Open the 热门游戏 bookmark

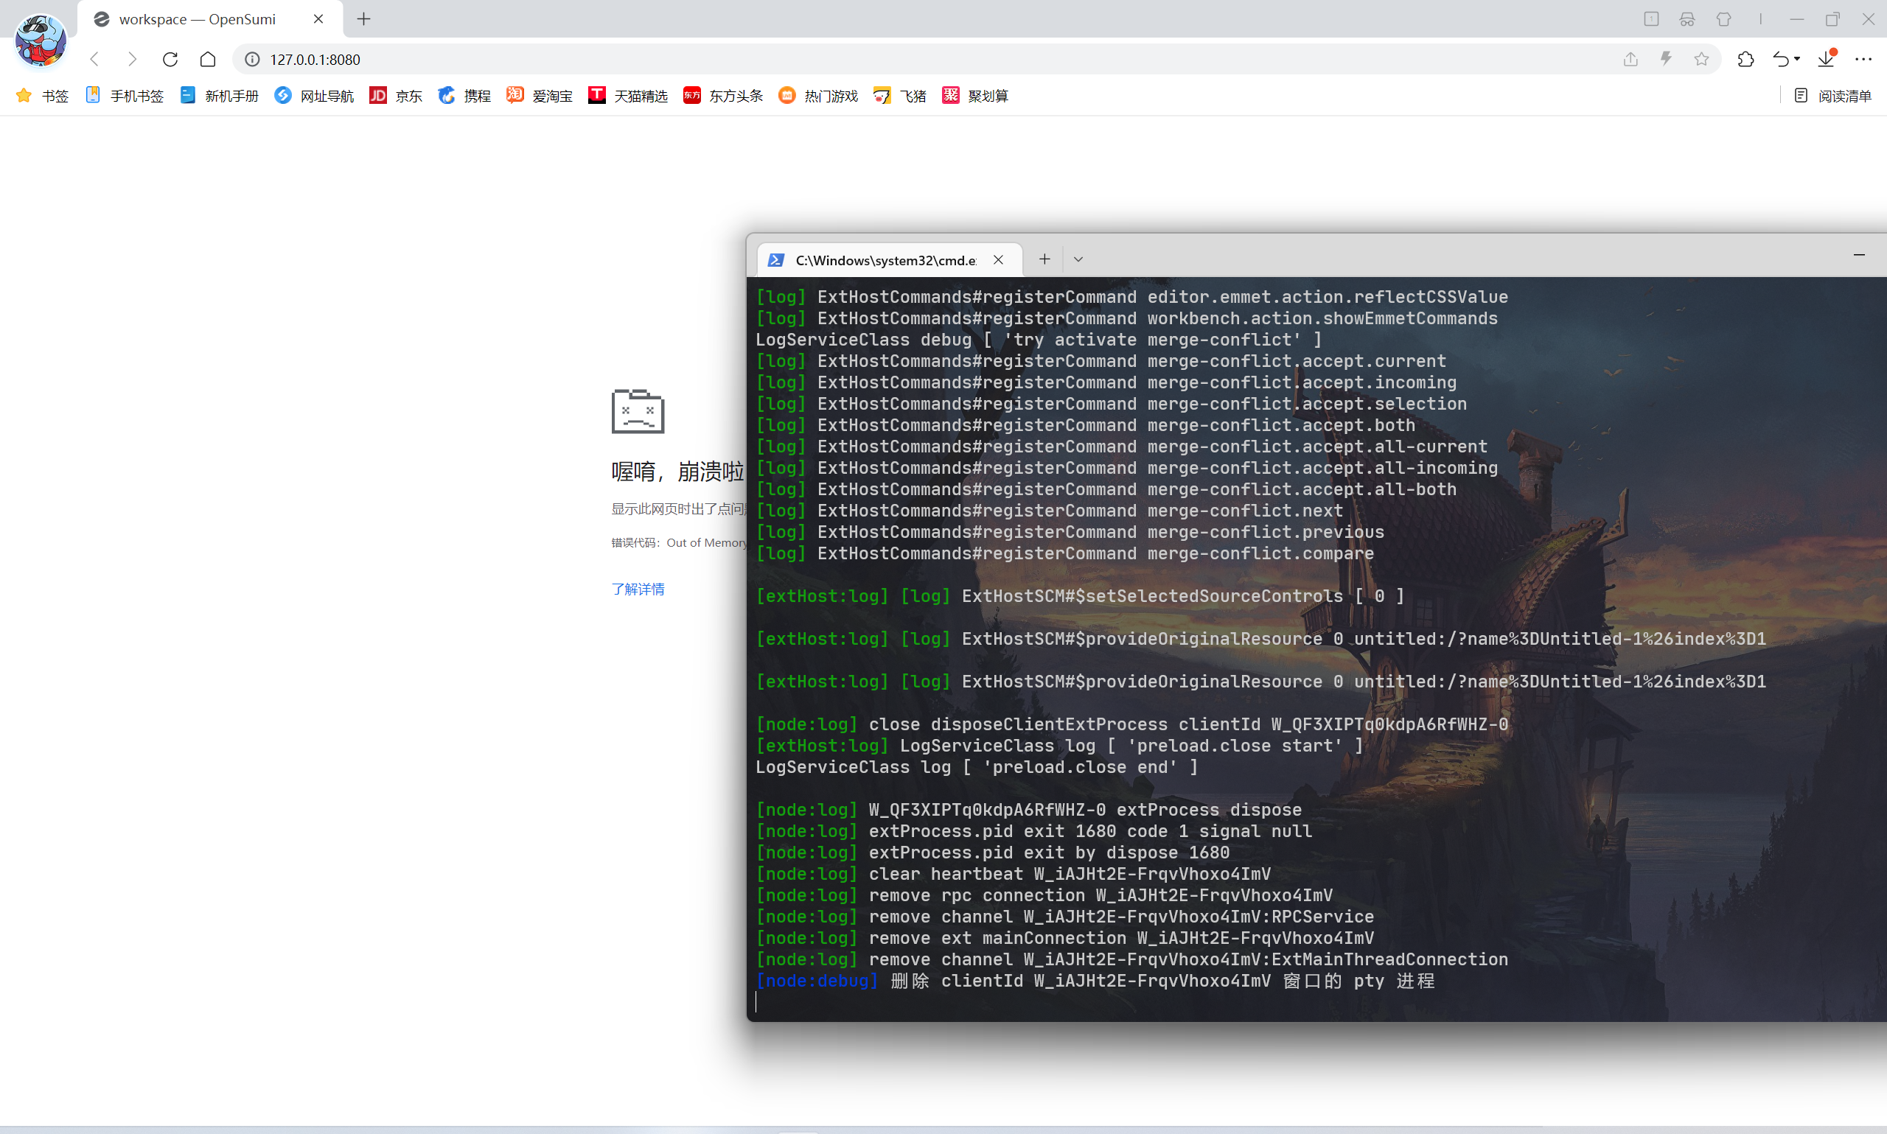pyautogui.click(x=817, y=96)
